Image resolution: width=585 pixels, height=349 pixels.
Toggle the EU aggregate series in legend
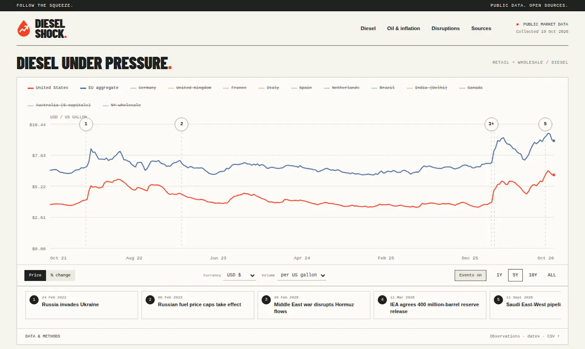click(99, 88)
